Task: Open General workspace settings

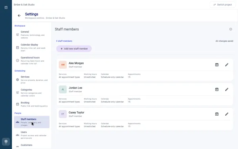Action: 32,35
